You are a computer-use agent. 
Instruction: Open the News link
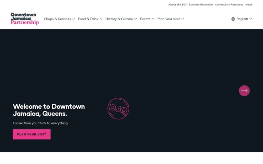pyautogui.click(x=249, y=4)
